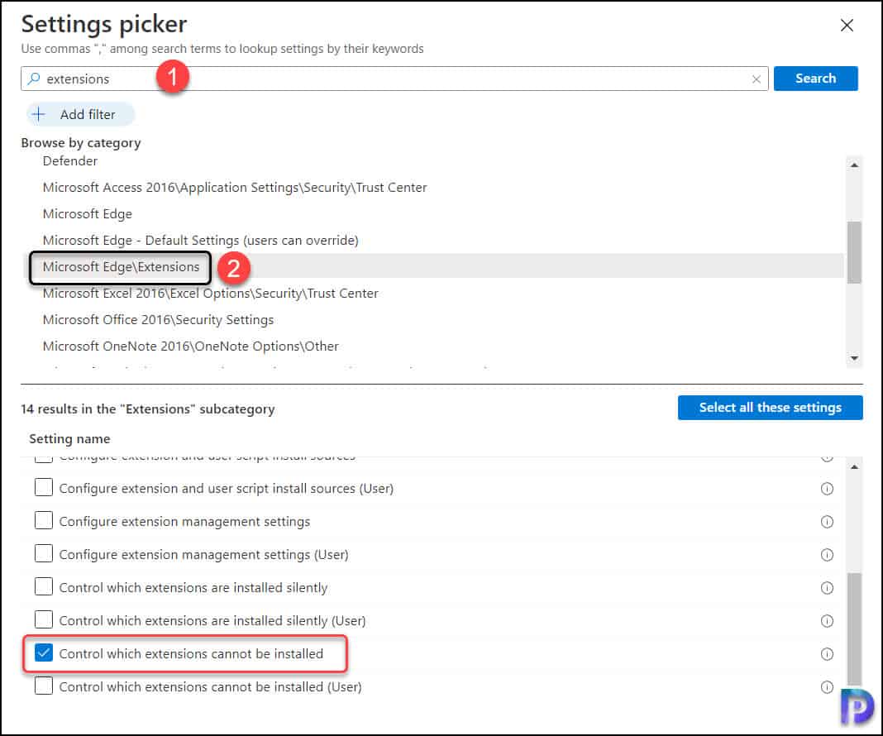Uncheck Control which extensions cannot be installed
The image size is (883, 736).
[x=43, y=652]
